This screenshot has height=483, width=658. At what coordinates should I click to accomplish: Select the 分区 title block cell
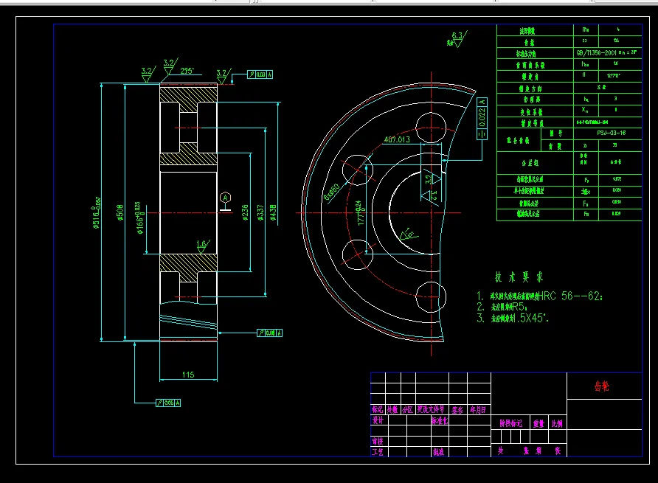click(409, 409)
